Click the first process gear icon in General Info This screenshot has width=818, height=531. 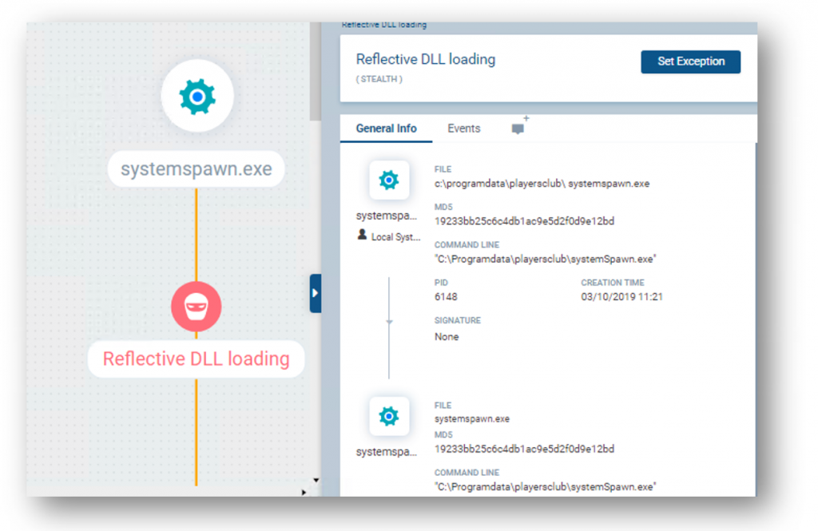389,180
